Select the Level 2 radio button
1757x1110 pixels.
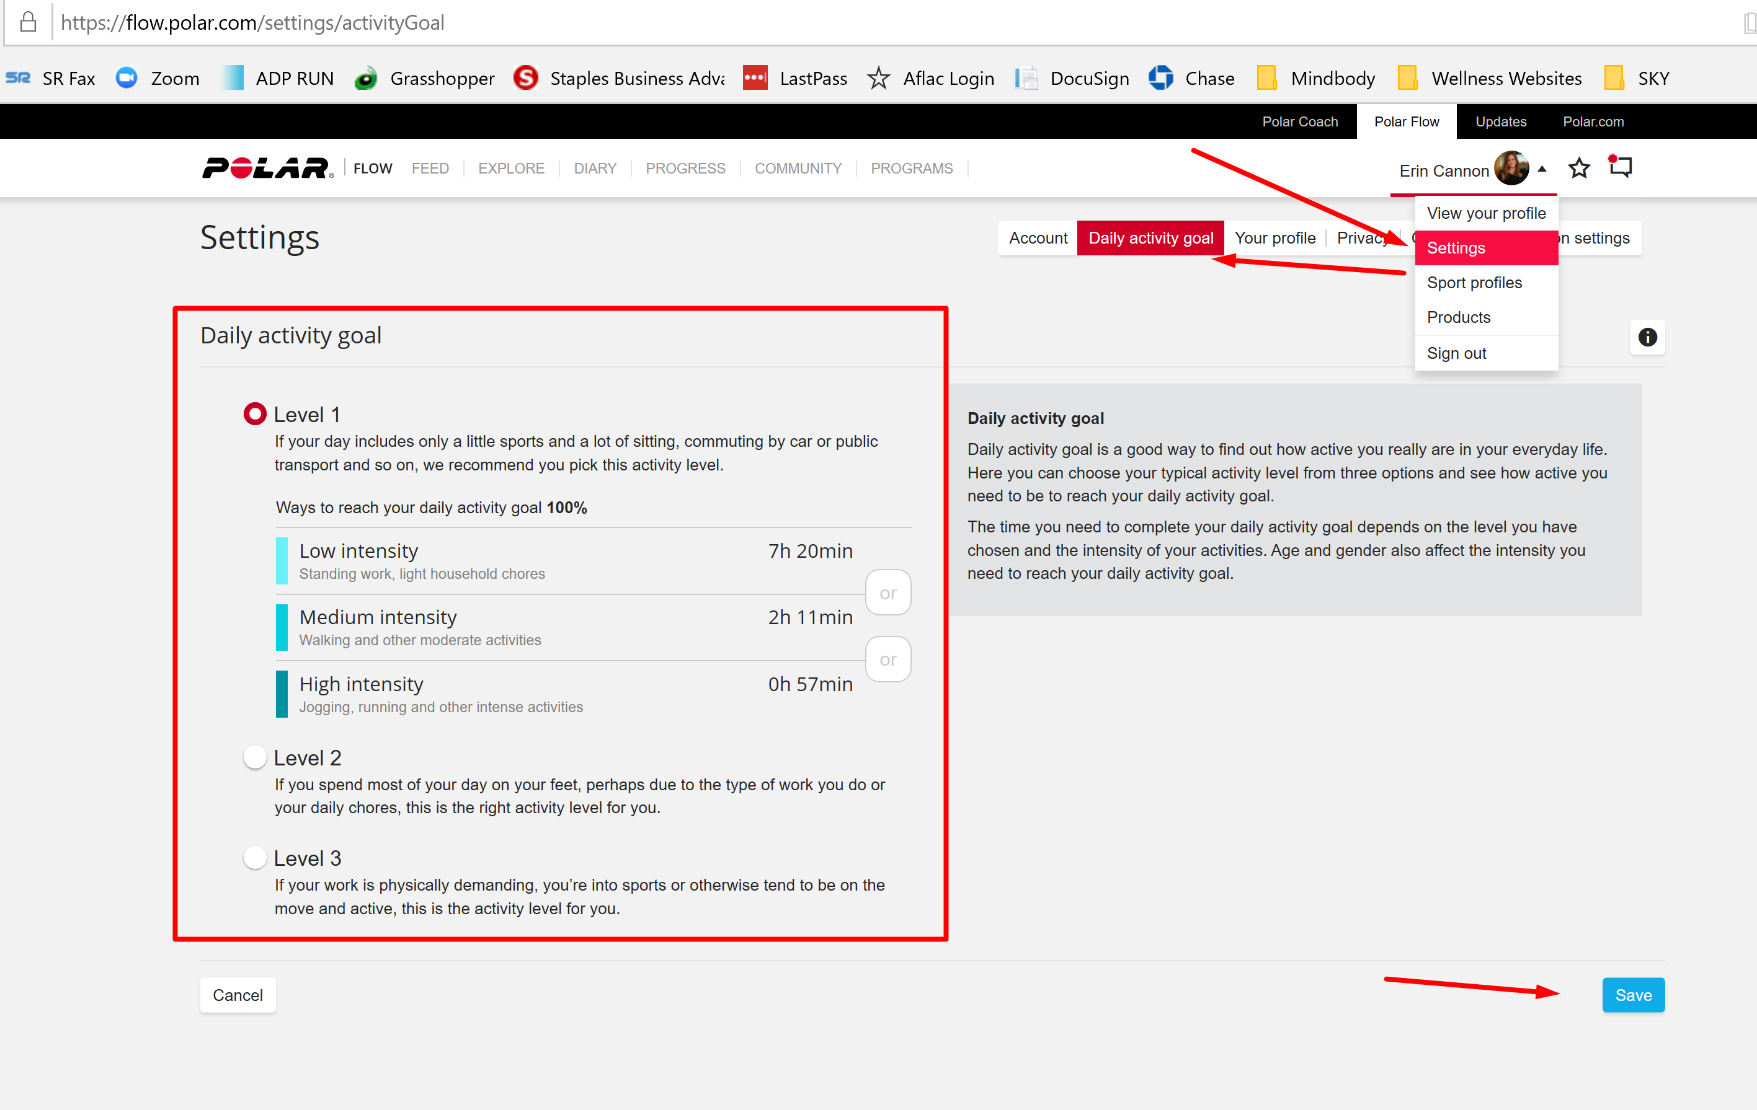[255, 757]
